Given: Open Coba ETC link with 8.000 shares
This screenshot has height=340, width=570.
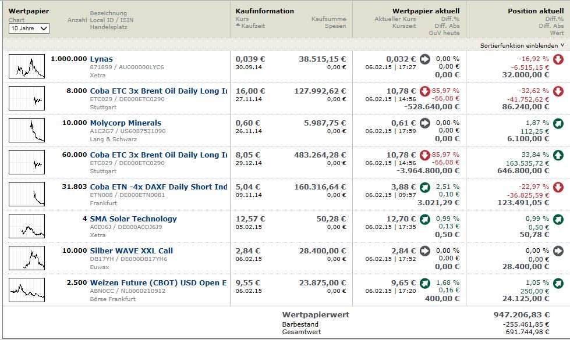Looking at the screenshot, I should click(158, 91).
